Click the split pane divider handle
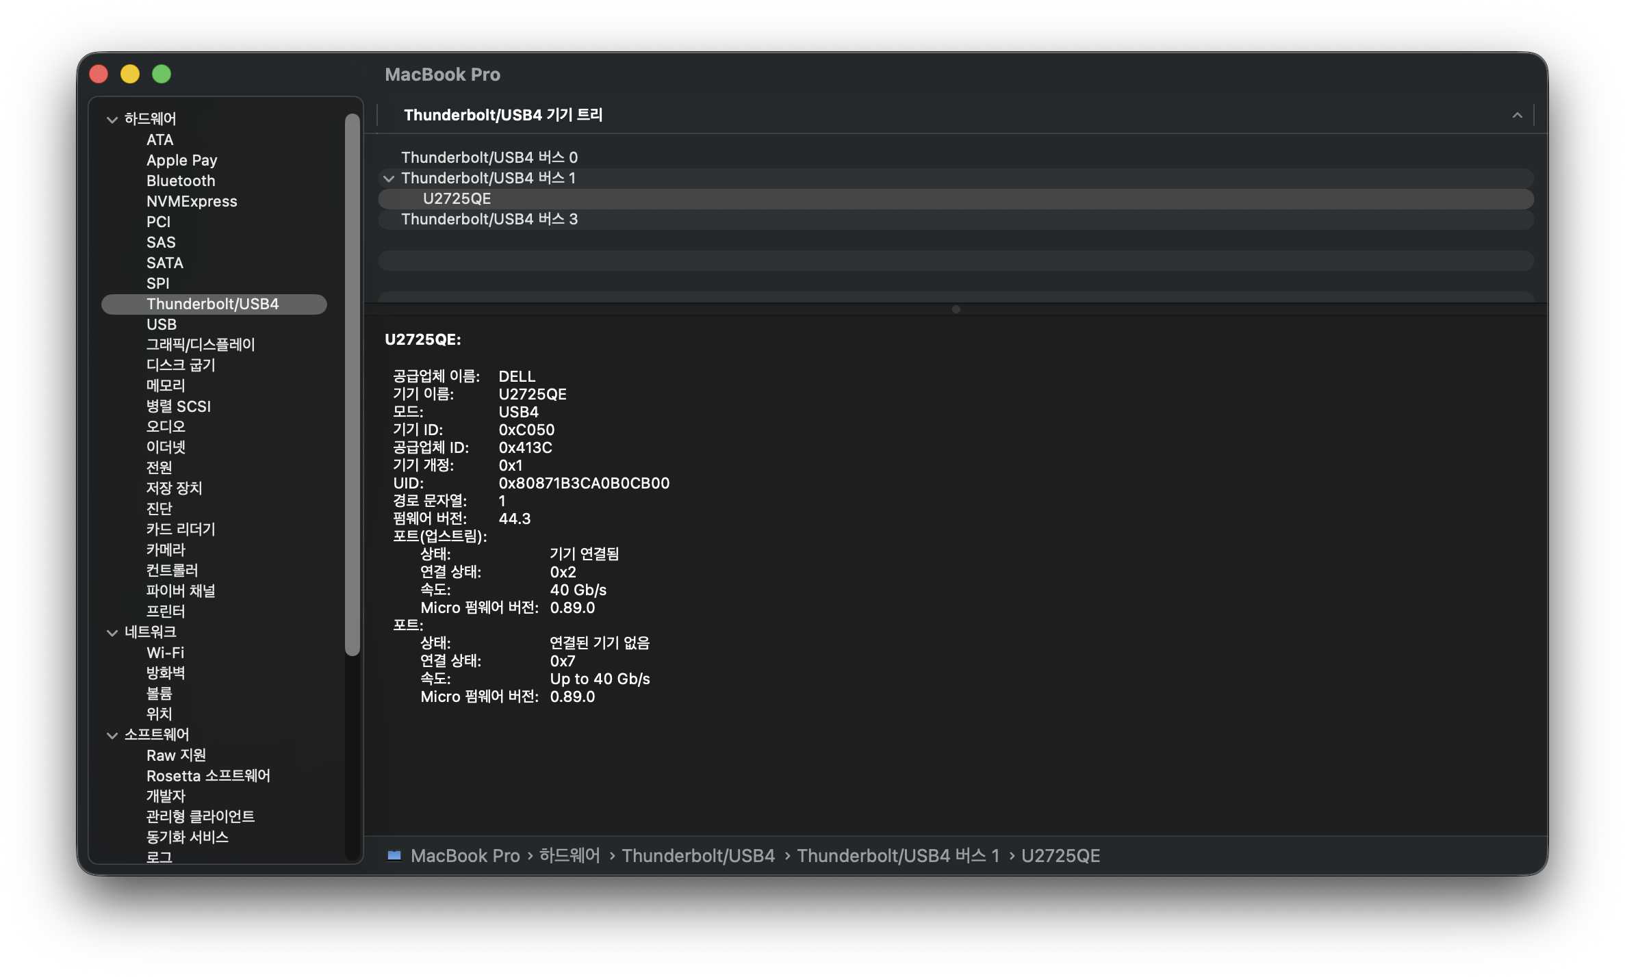Image resolution: width=1625 pixels, height=977 pixels. pos(956,309)
